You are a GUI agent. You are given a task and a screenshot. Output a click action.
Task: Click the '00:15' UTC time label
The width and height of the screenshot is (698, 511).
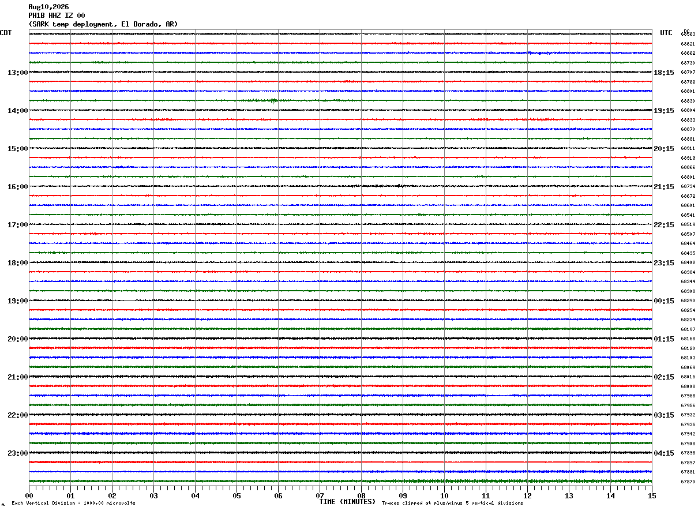(664, 301)
